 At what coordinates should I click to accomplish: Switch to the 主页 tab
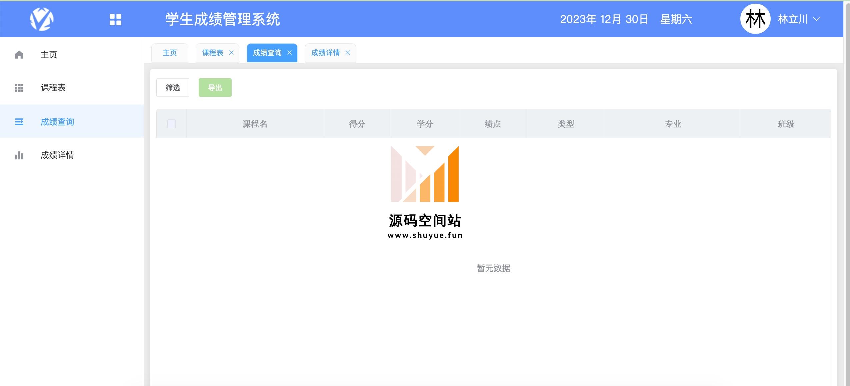170,53
